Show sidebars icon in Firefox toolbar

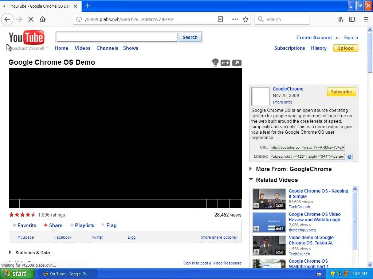pyautogui.click(x=352, y=20)
